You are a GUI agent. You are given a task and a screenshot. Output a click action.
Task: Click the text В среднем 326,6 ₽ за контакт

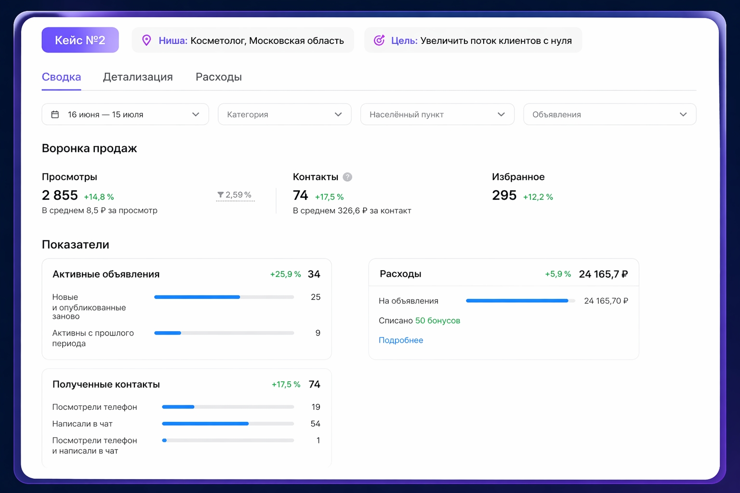coord(352,211)
